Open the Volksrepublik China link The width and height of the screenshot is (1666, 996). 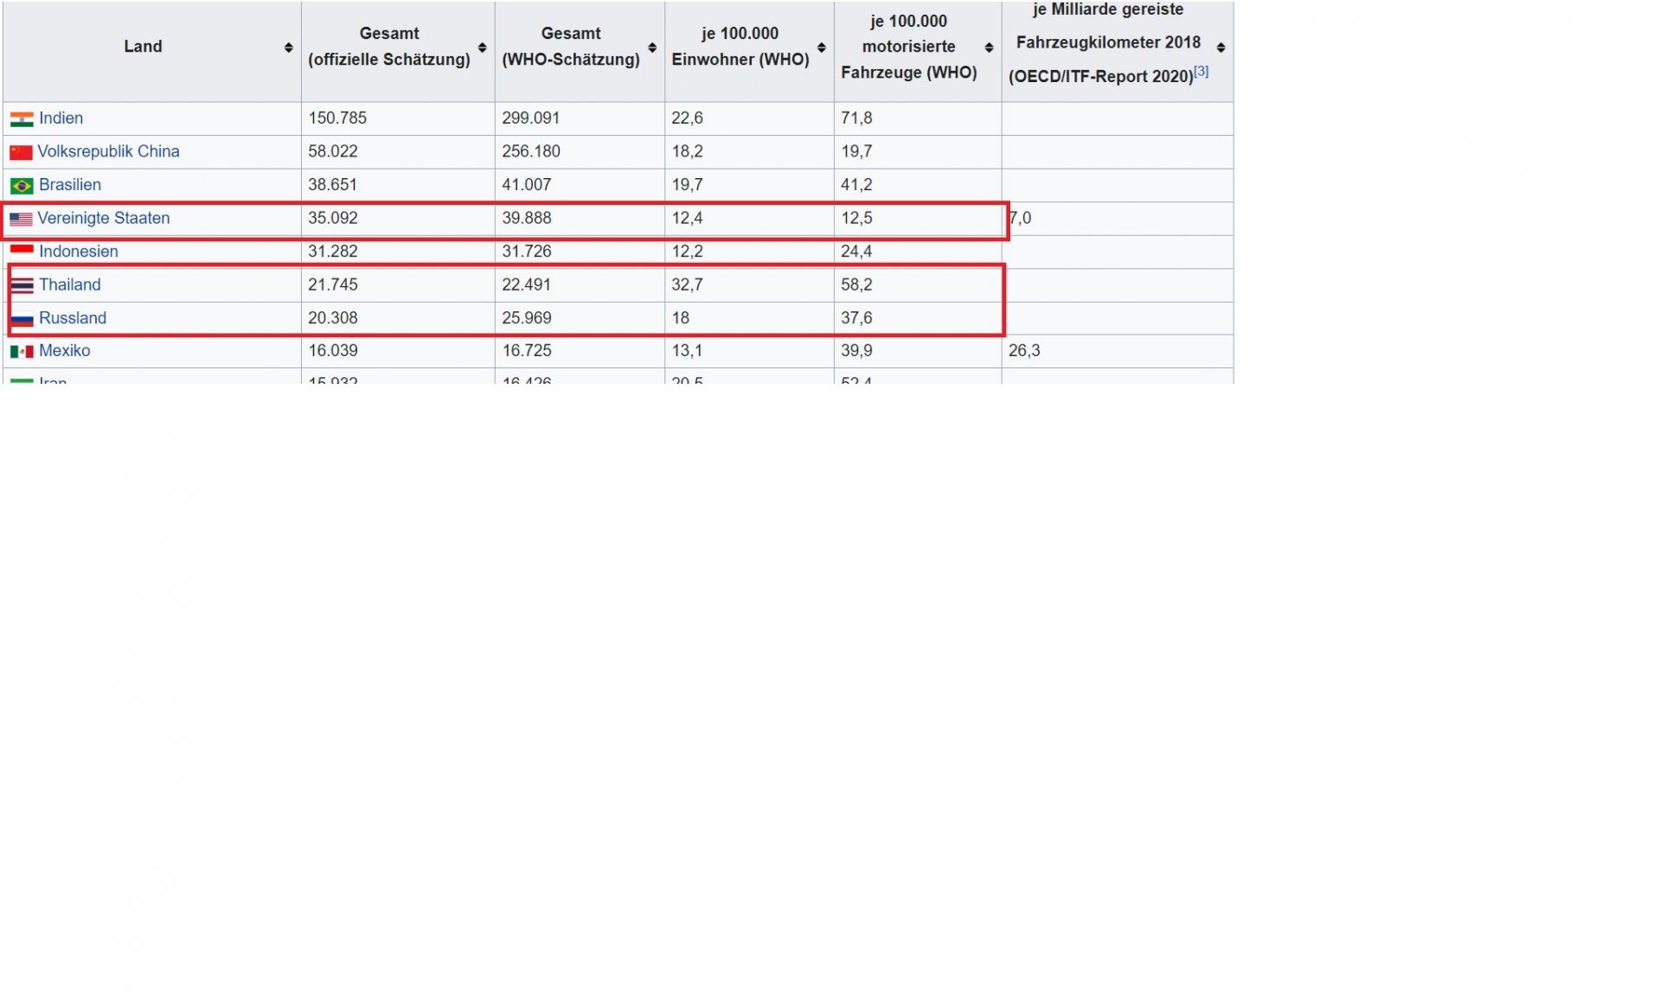tap(108, 151)
